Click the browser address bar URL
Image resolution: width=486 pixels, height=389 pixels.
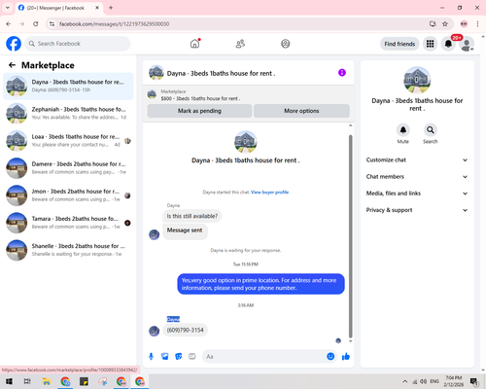tap(114, 24)
